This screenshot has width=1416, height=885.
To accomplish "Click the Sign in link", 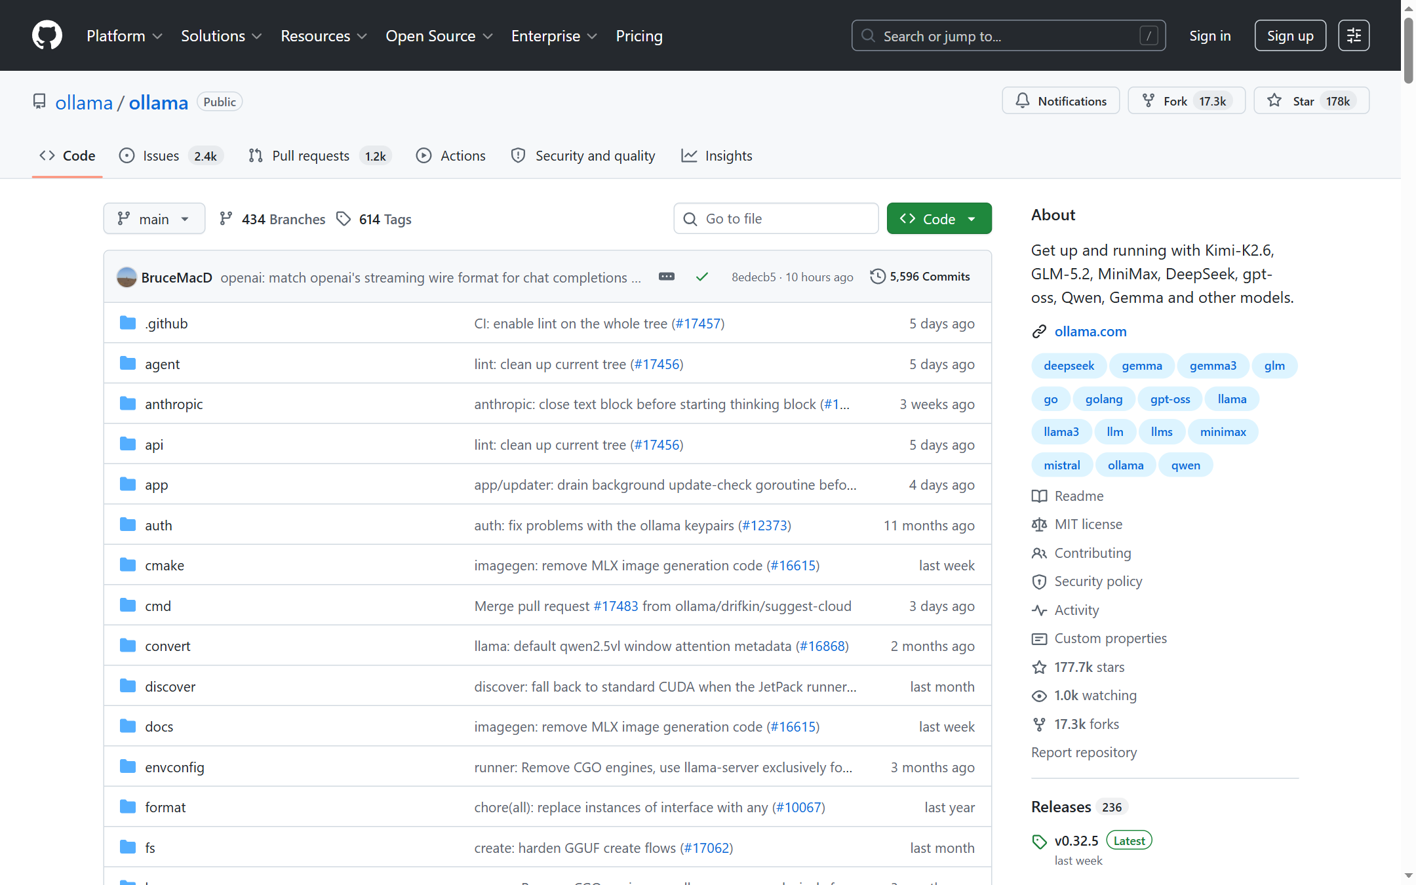I will pyautogui.click(x=1210, y=36).
